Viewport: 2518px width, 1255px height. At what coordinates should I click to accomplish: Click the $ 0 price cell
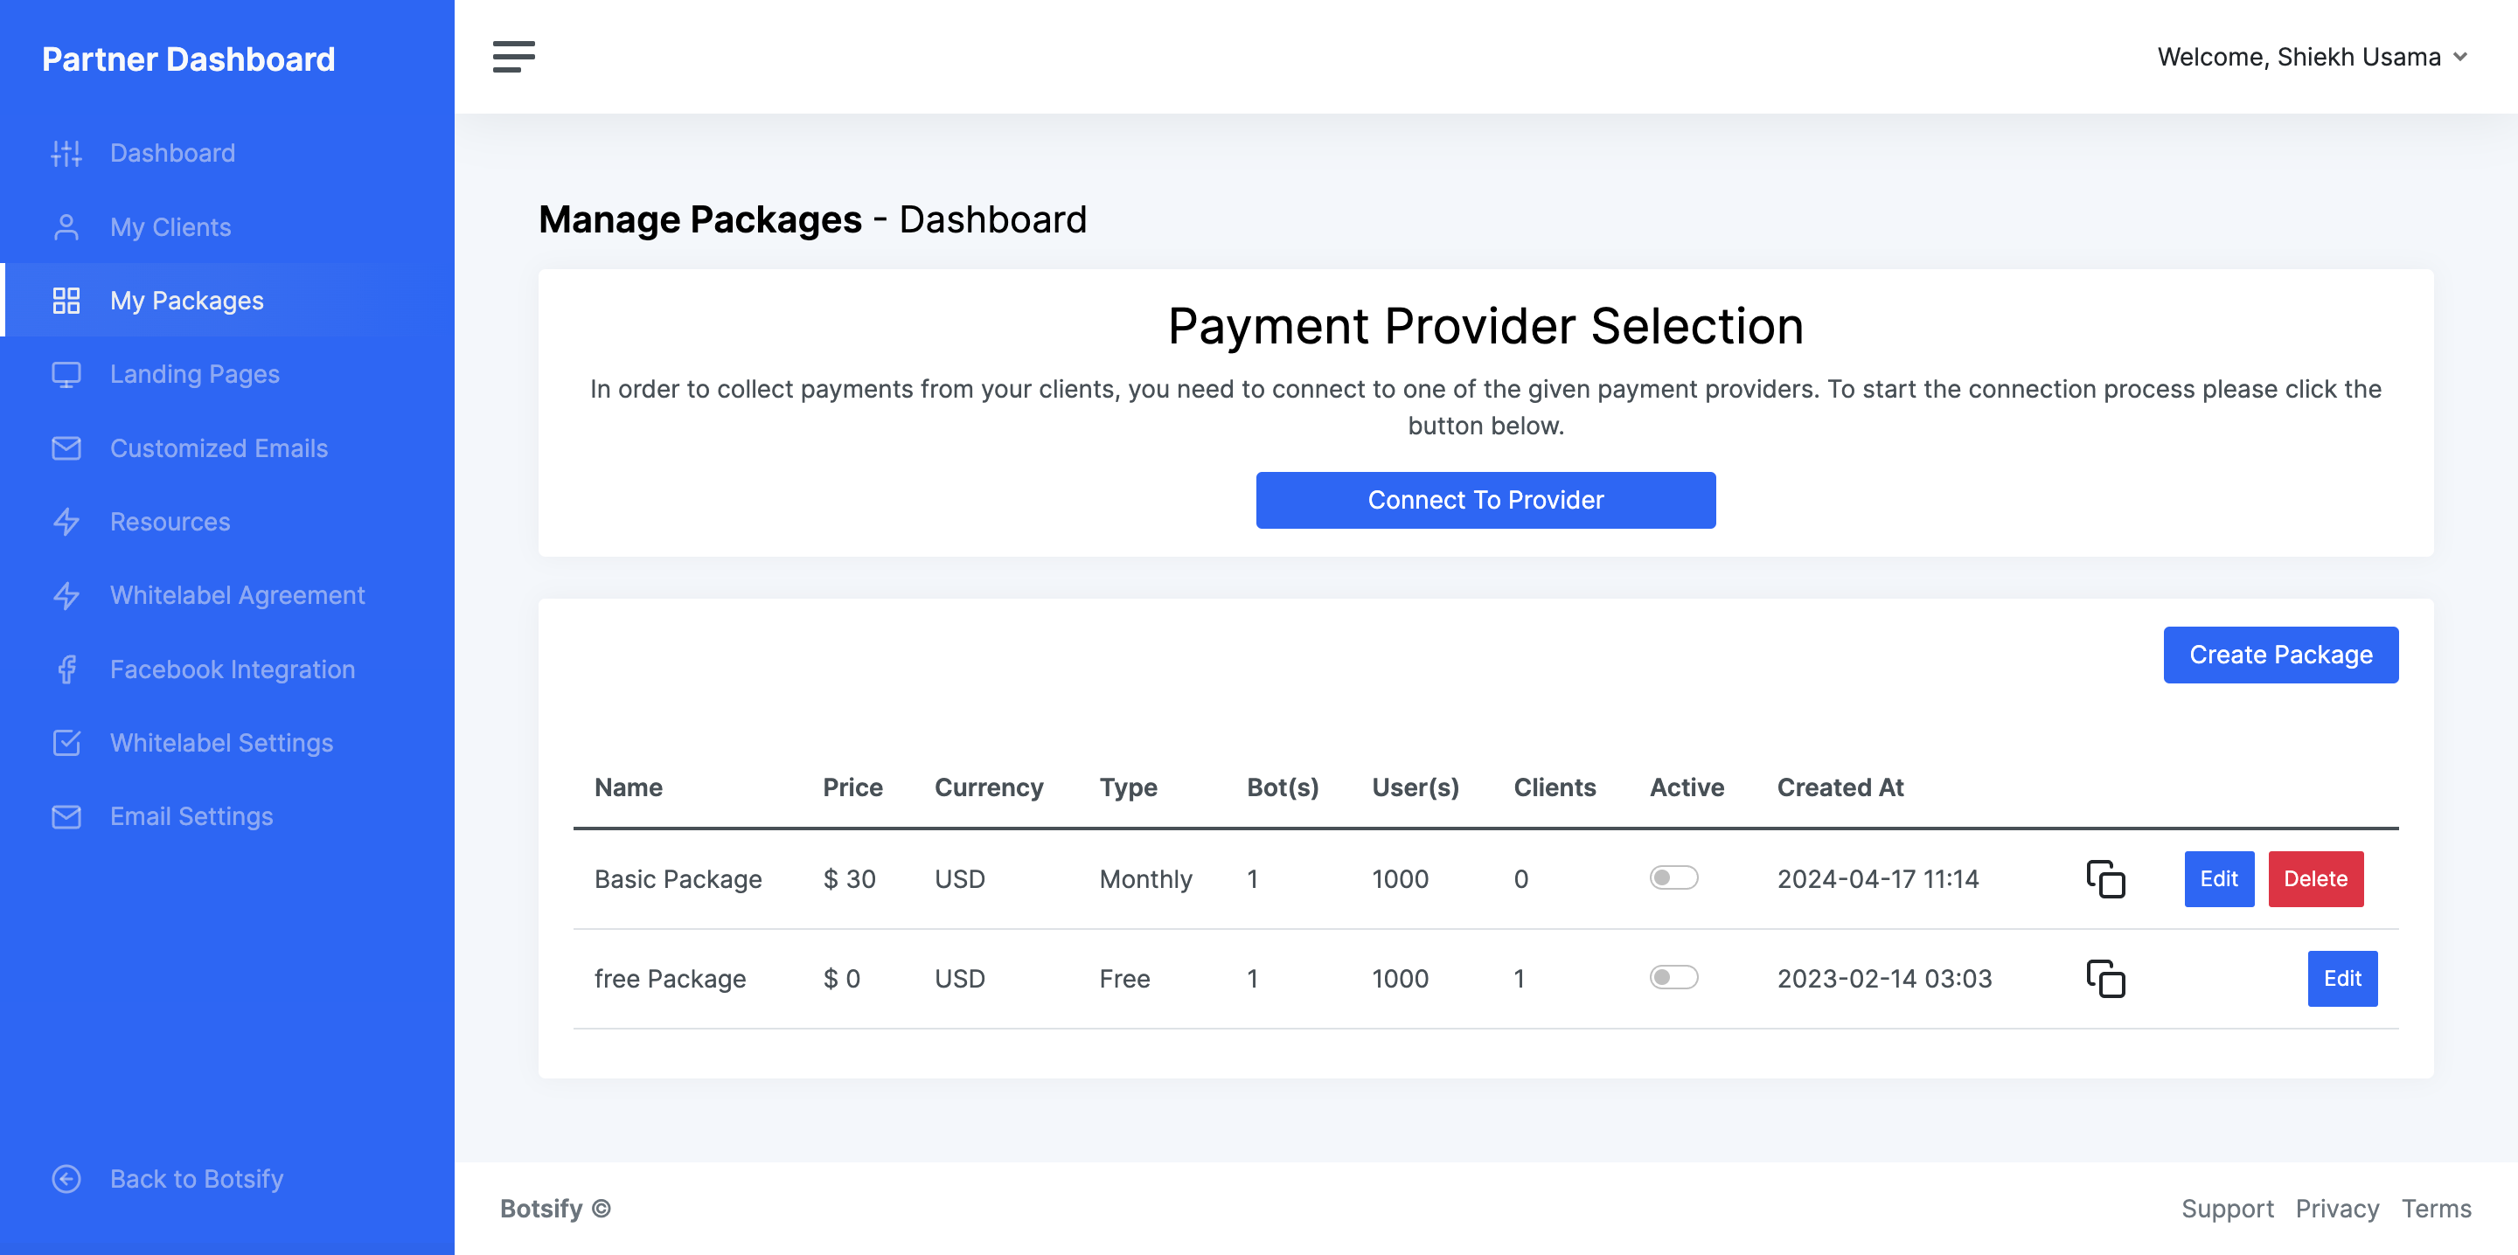click(x=842, y=978)
